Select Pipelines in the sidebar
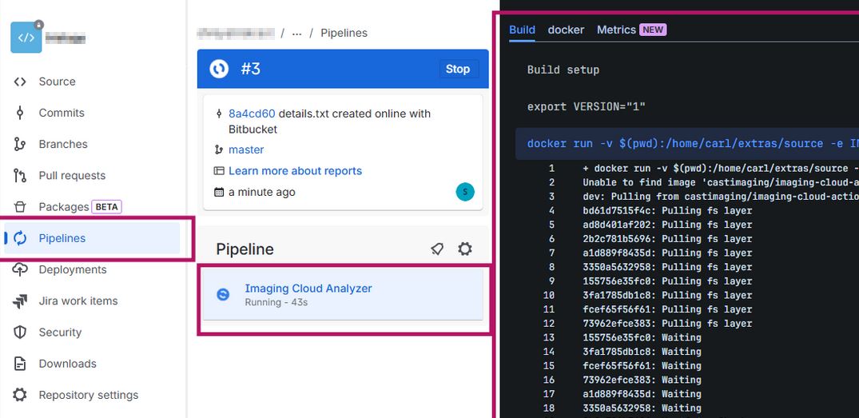Viewport: 859px width, 418px height. point(62,238)
